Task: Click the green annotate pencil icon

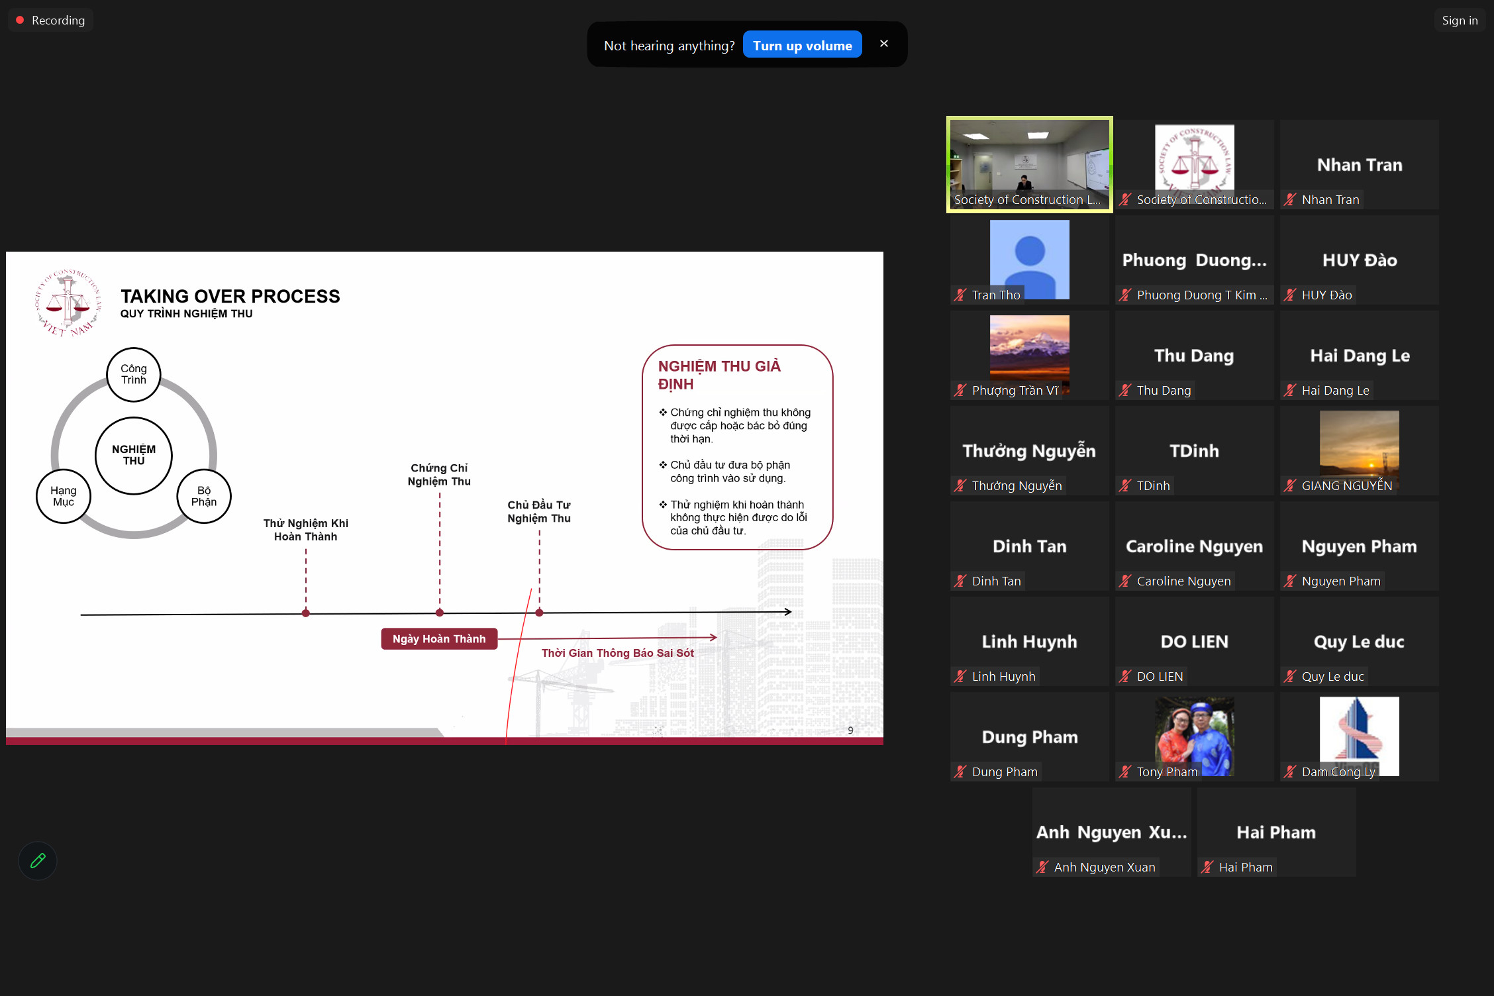Action: [x=38, y=860]
